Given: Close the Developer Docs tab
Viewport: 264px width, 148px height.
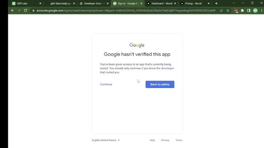Looking at the screenshot, I should click(x=108, y=3).
